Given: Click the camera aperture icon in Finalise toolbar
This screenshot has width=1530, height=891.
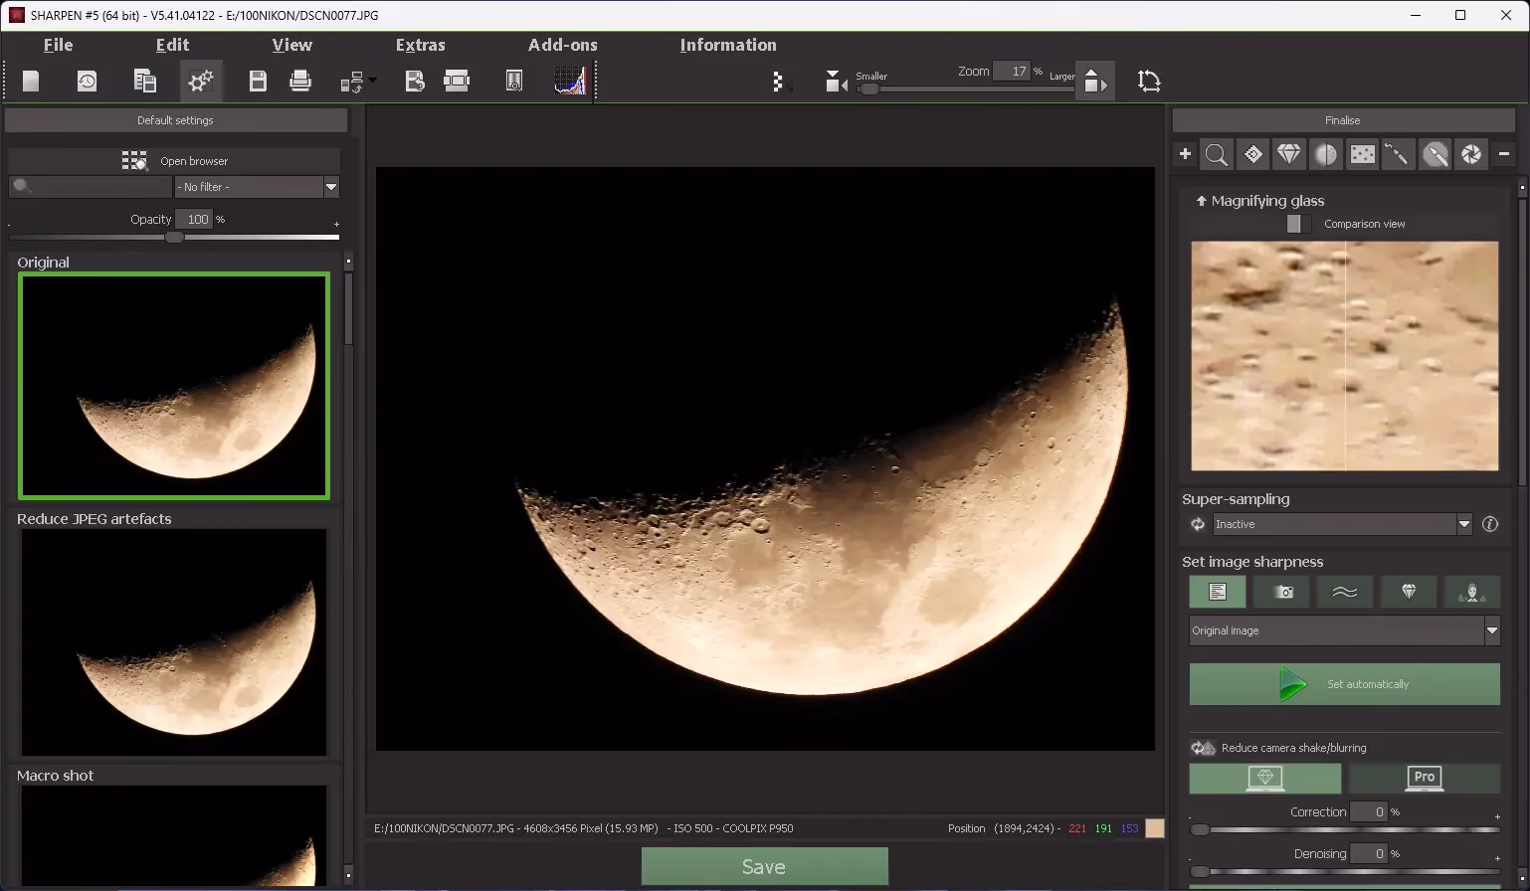Looking at the screenshot, I should pyautogui.click(x=1470, y=154).
